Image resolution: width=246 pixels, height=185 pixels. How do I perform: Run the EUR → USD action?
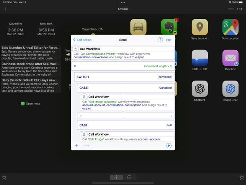tap(200, 58)
